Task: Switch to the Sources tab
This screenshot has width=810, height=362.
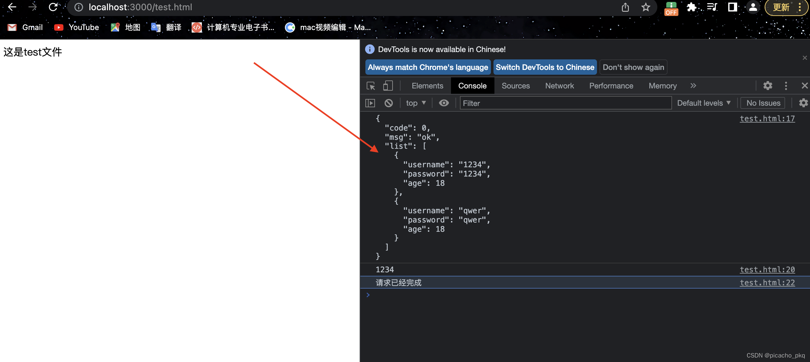Action: [x=516, y=85]
